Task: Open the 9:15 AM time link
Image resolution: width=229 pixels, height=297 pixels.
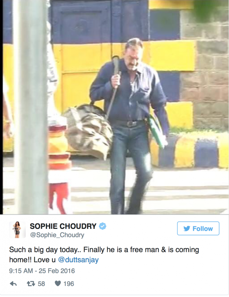Action: point(21,271)
